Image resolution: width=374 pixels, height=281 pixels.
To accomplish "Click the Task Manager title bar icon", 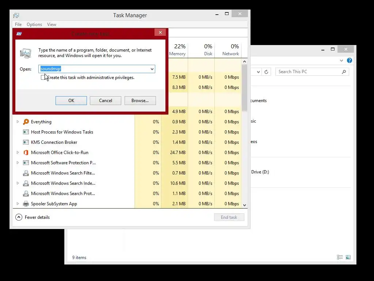I will 16,15.
